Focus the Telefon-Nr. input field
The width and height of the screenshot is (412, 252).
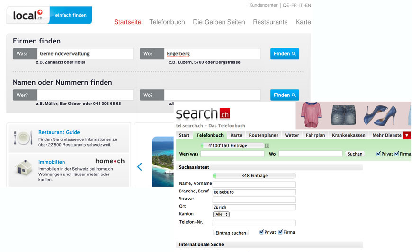click(x=254, y=223)
